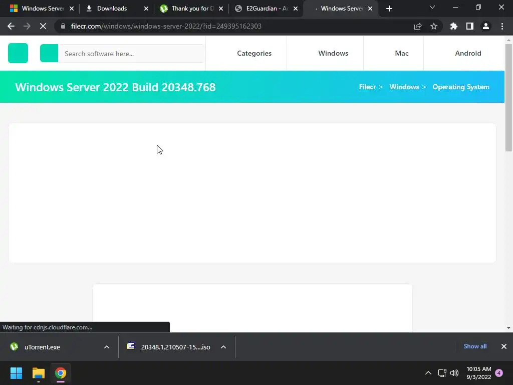Expand iso download options arrow
Screen dimensions: 513x385
[x=223, y=347]
